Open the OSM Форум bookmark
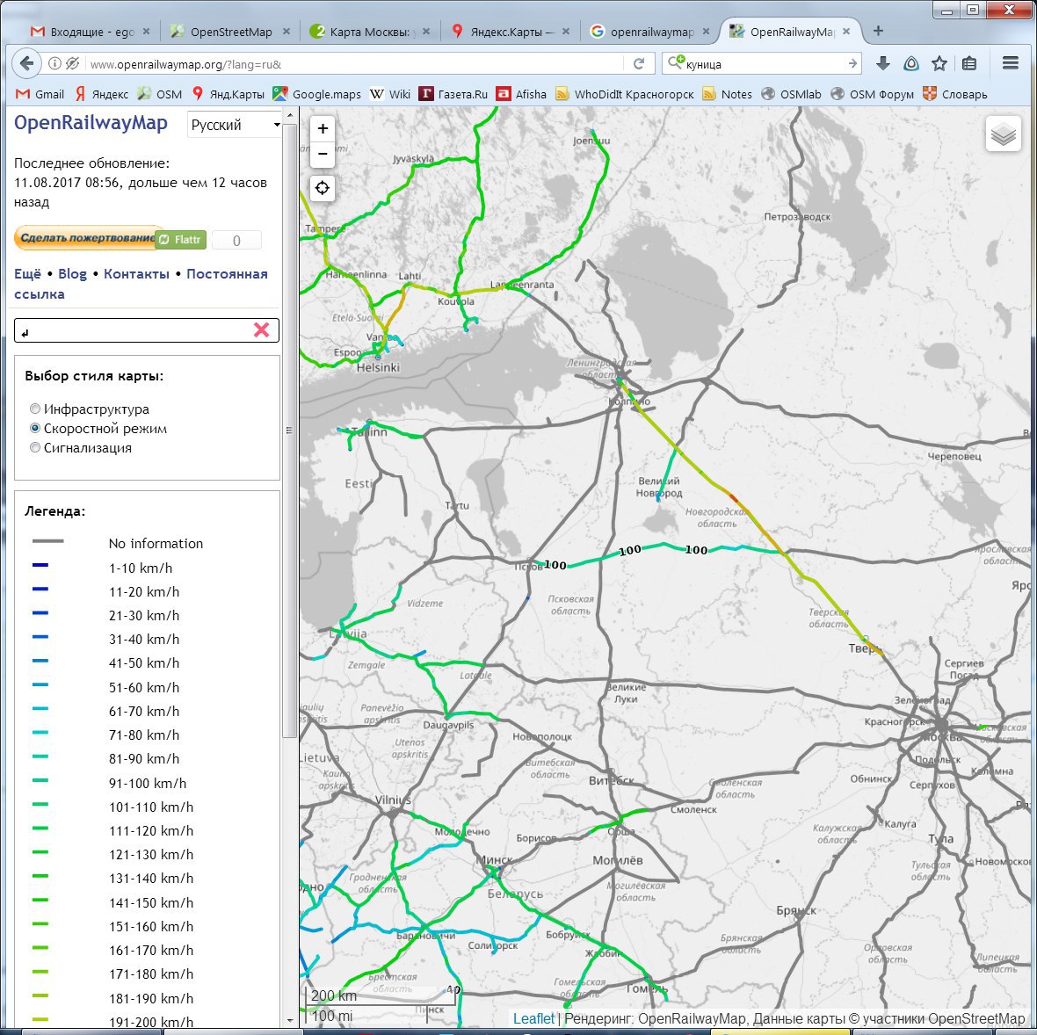Viewport: 1037px width, 1035px height. coord(873,94)
